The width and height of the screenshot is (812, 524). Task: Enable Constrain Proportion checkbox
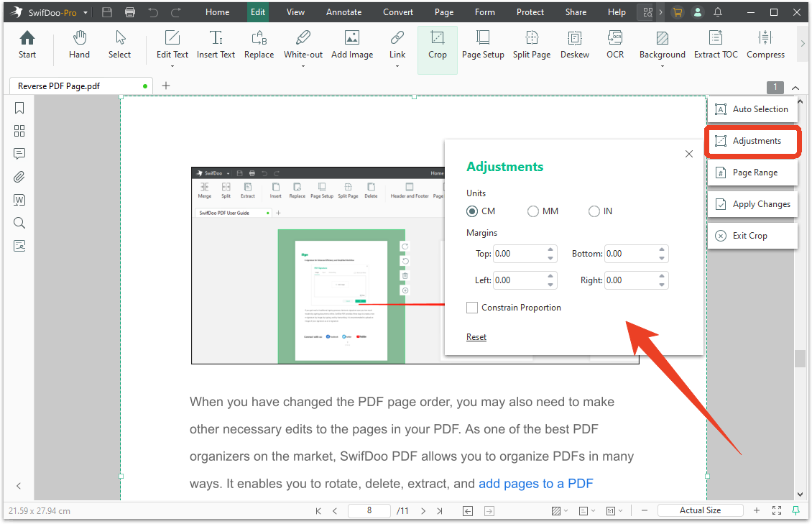472,308
